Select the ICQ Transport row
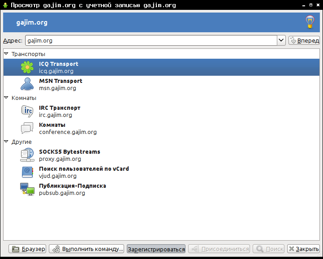The height and width of the screenshot is (259, 323). pos(161,67)
